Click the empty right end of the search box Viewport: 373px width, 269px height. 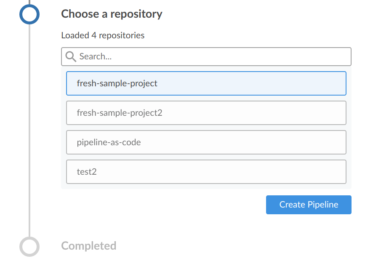pos(328,56)
